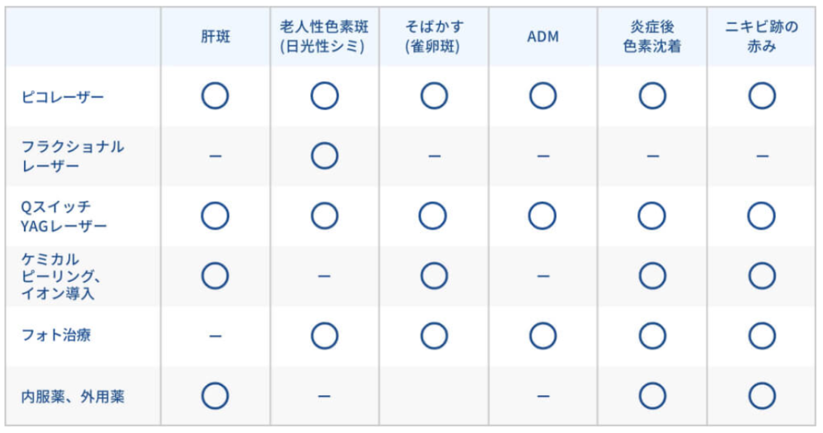Select the 老人性色素斑(日光性シミ) column header
The height and width of the screenshot is (433, 823).
[x=324, y=36]
